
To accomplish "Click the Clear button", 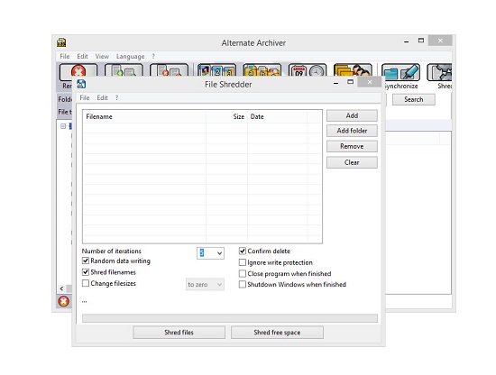I will 352,162.
